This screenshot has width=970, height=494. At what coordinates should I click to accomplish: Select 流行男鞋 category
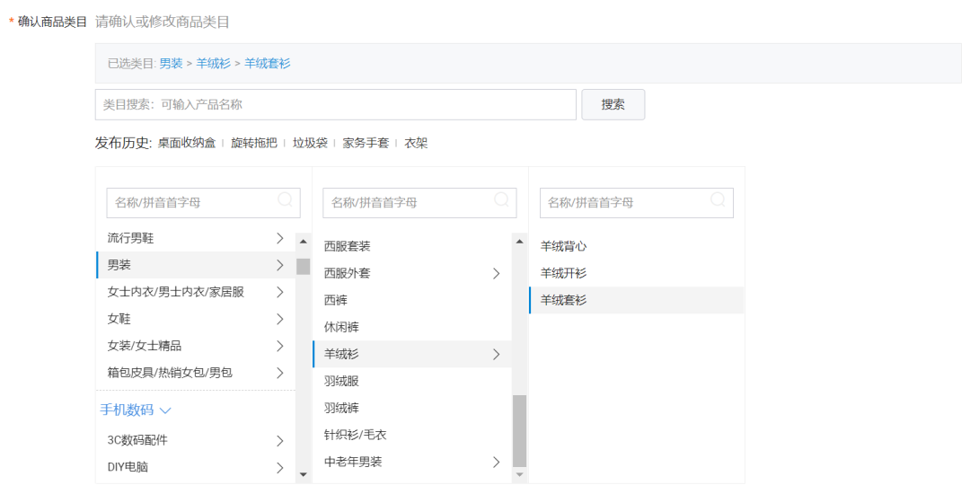[x=196, y=238]
